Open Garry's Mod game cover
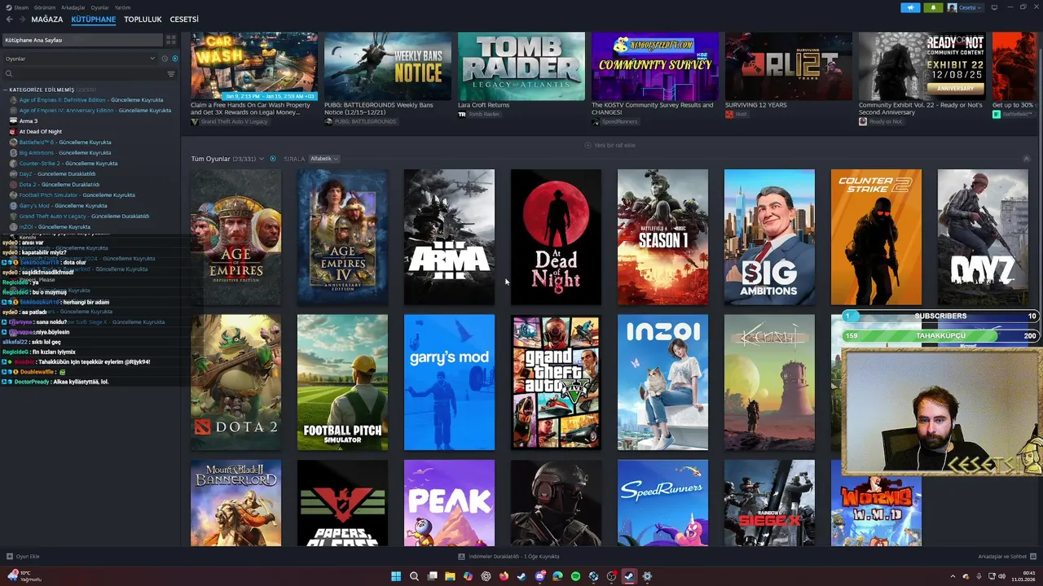The width and height of the screenshot is (1043, 586). (449, 383)
